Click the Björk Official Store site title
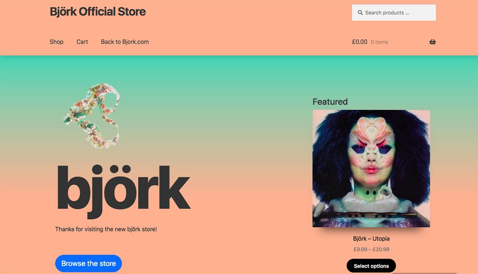Screen dimensions: 478x274 [98, 11]
